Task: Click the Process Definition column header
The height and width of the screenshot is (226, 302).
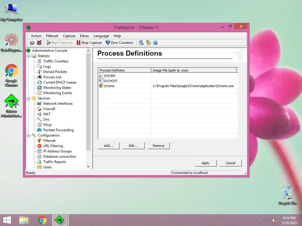Action: click(125, 70)
